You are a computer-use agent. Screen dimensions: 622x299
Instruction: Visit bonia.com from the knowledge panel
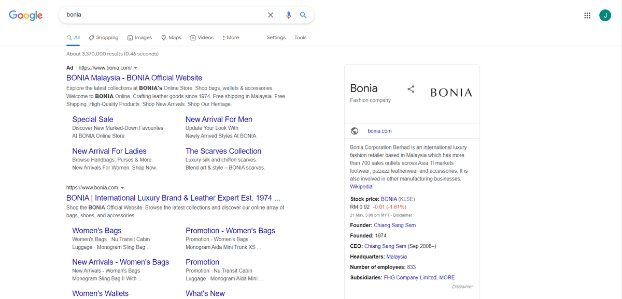coord(379,131)
